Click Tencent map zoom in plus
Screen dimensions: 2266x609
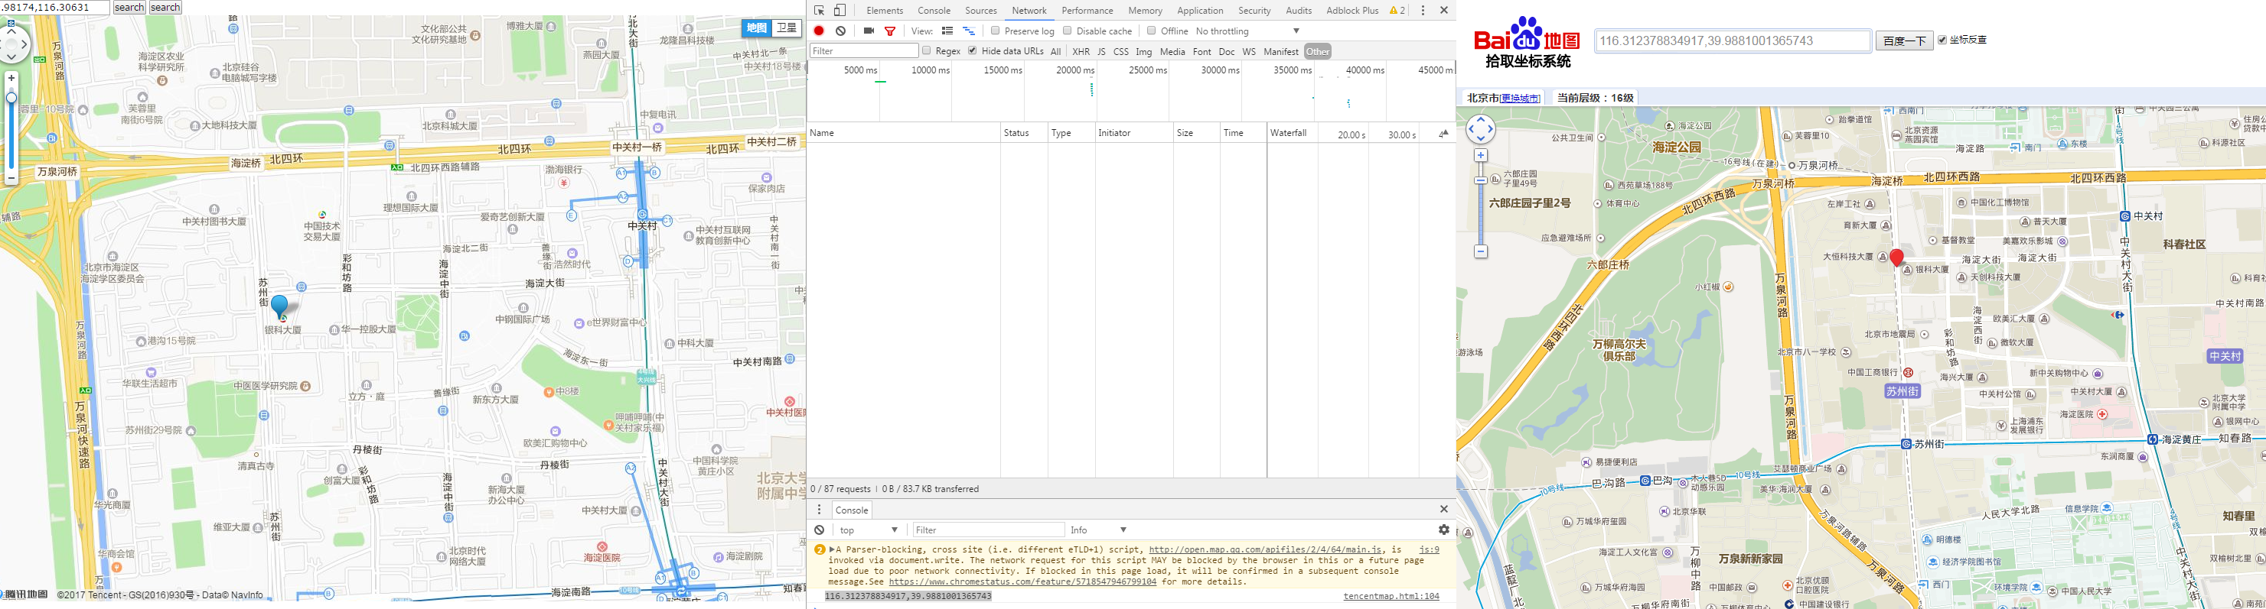coord(11,78)
